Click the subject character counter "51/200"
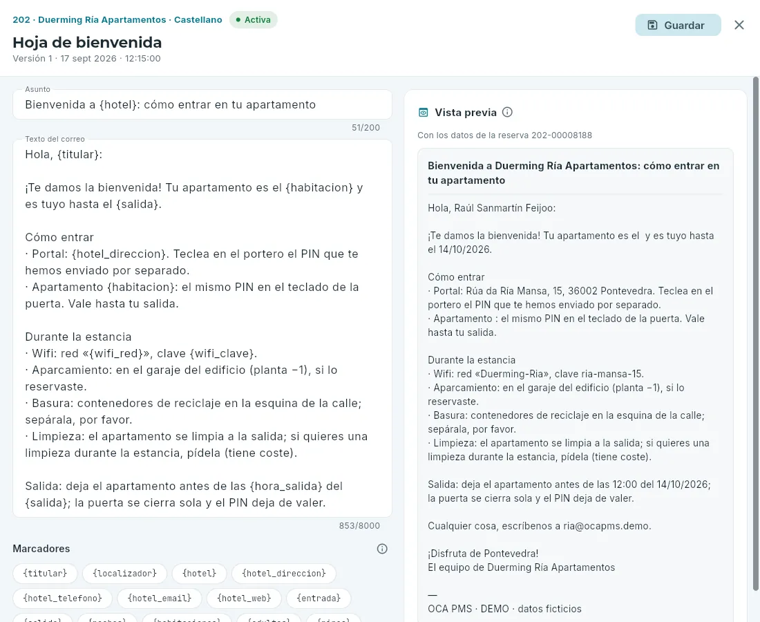 coord(365,127)
